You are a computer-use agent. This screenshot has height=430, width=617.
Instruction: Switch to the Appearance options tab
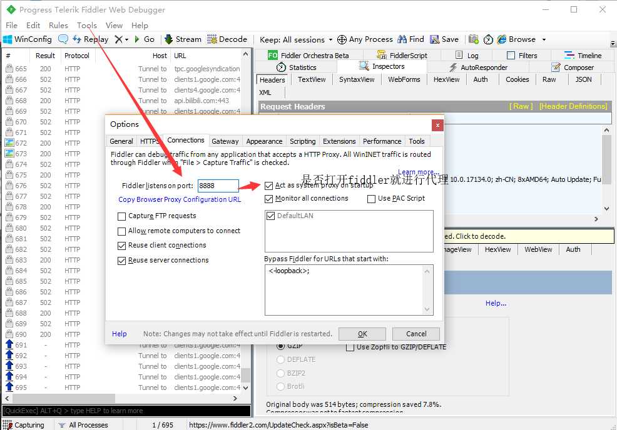264,141
